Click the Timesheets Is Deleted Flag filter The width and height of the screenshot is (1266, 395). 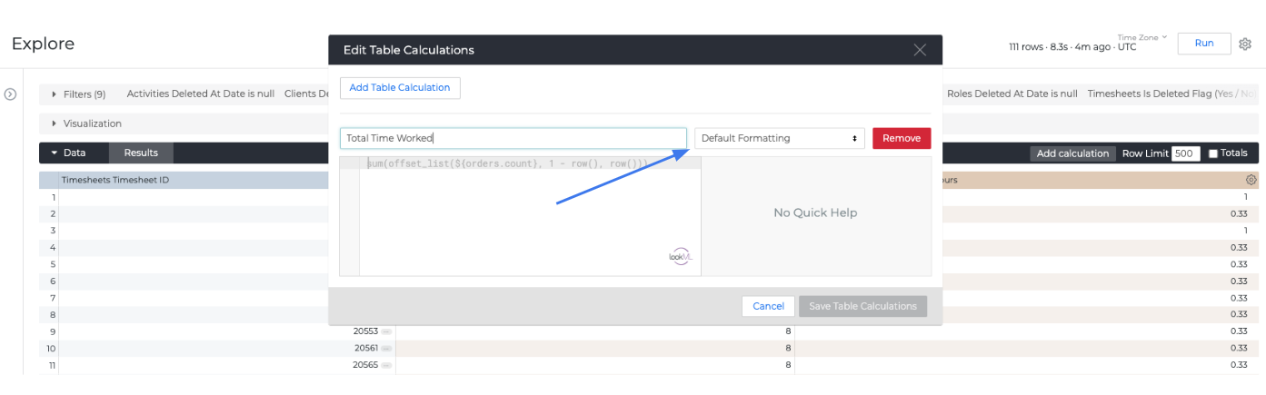(x=1171, y=94)
